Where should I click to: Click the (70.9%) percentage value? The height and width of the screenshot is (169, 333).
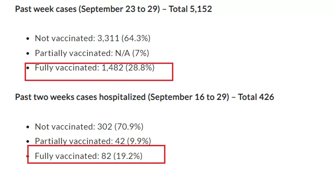click(x=129, y=127)
